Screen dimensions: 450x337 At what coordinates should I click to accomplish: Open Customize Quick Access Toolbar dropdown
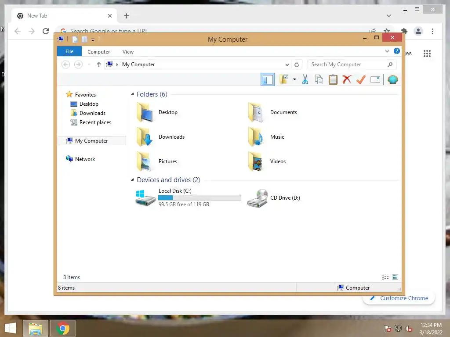93,40
